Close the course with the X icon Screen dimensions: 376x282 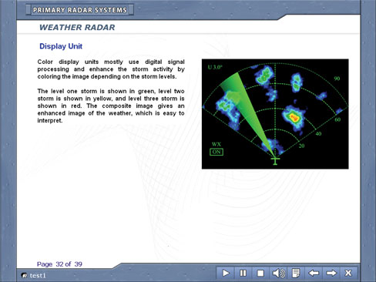tap(348, 273)
